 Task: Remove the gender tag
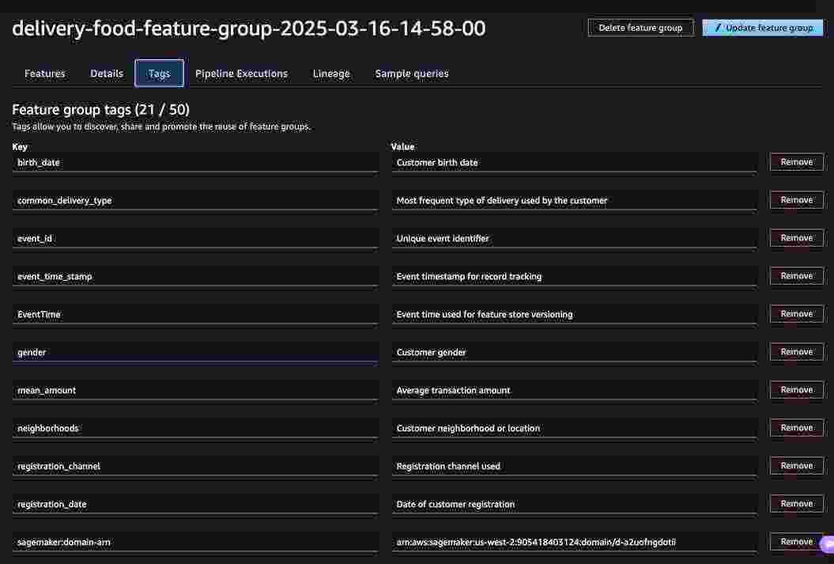pos(796,352)
